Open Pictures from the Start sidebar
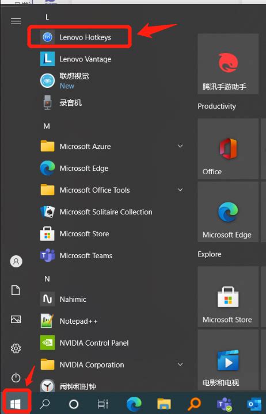The height and width of the screenshot is (414, 266). tap(16, 320)
